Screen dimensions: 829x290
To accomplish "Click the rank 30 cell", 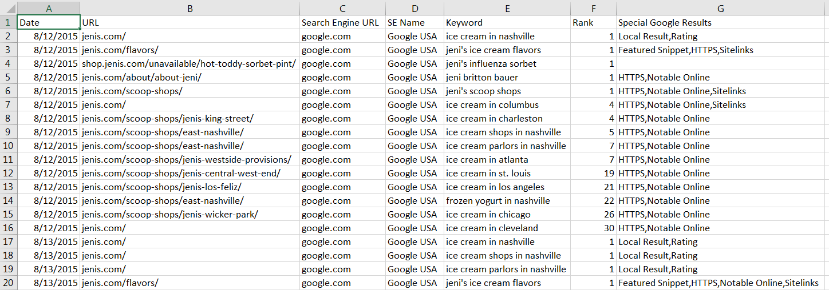I will pos(593,228).
